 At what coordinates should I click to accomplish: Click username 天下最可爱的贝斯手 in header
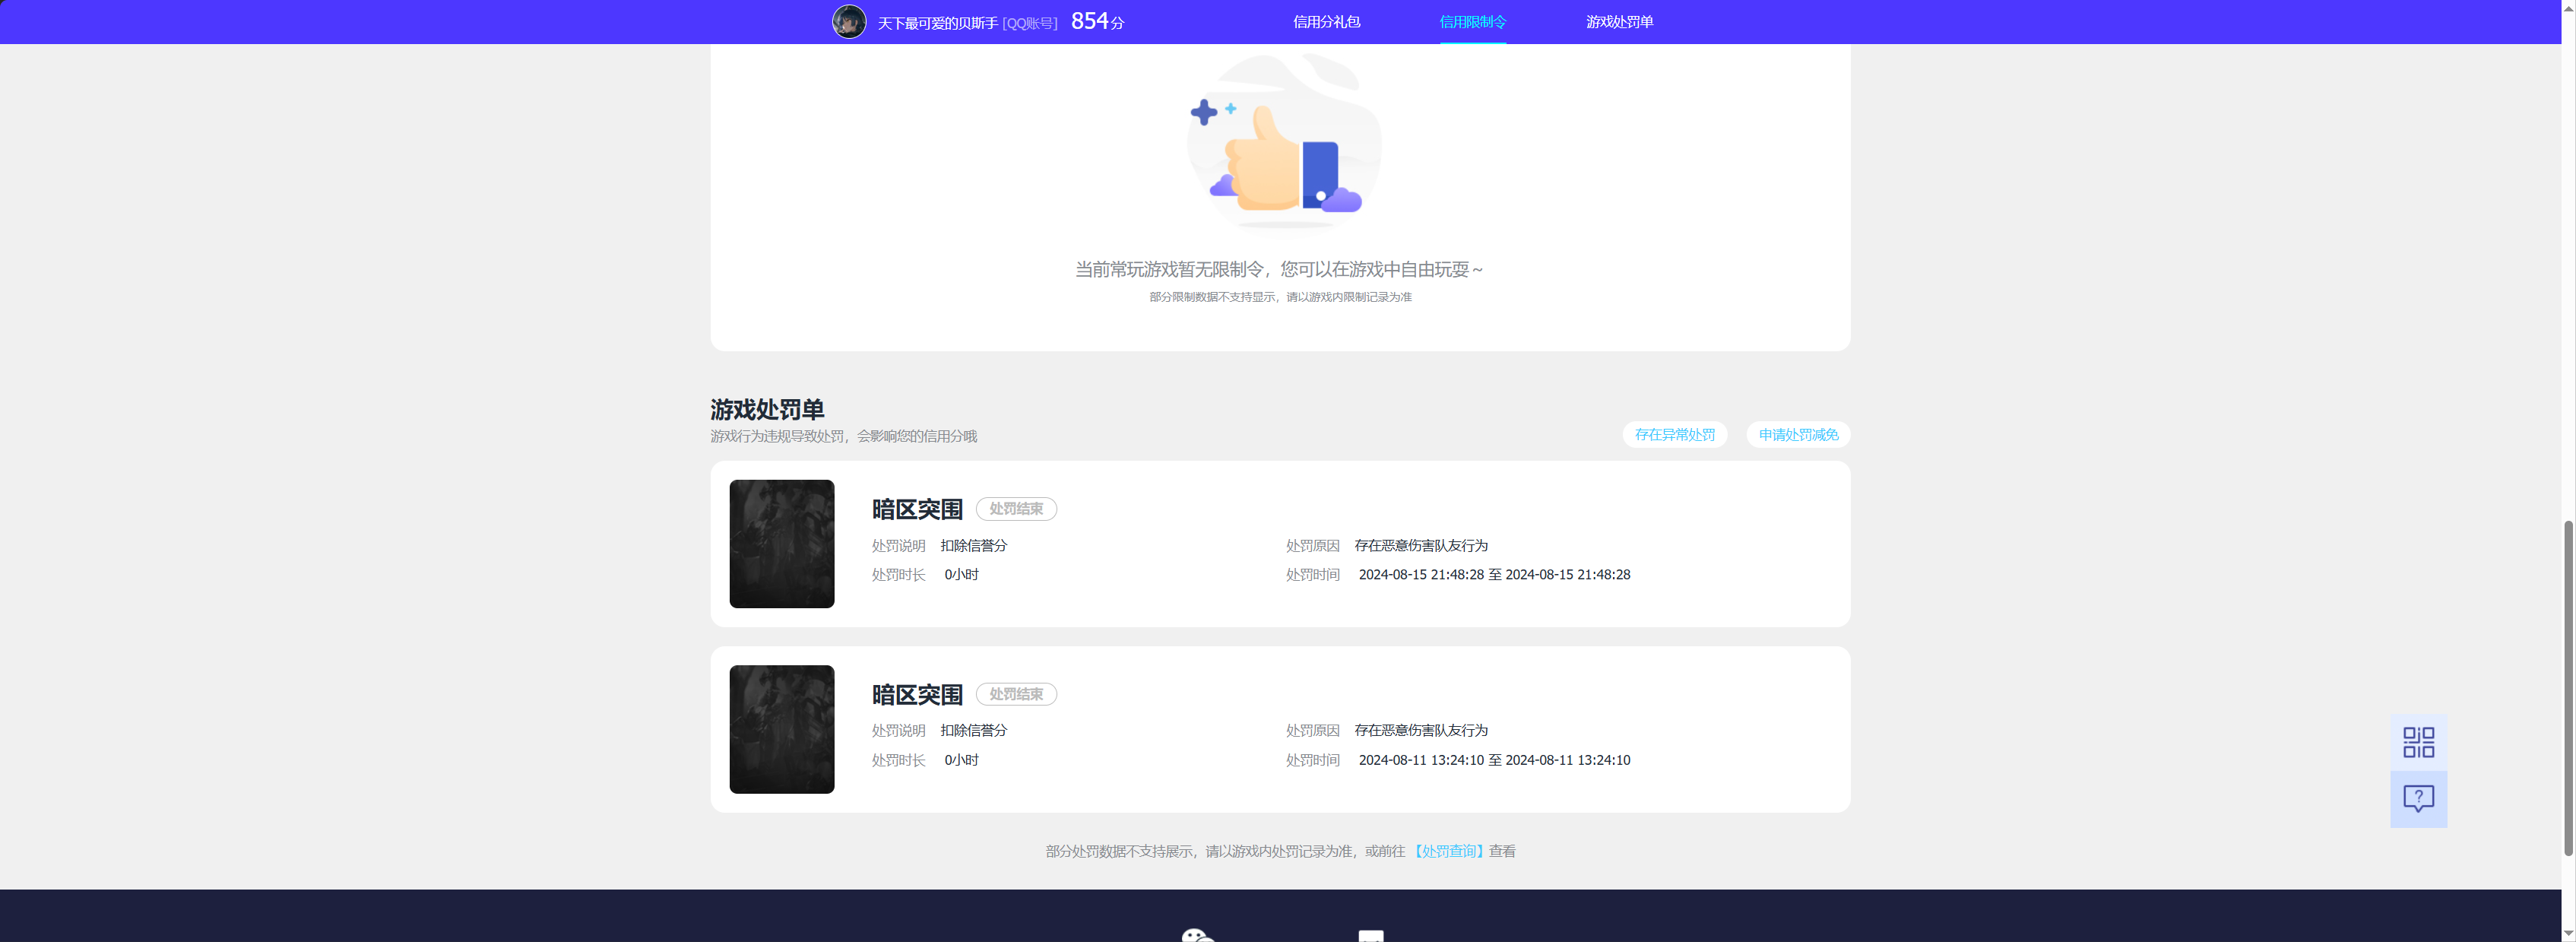[937, 23]
